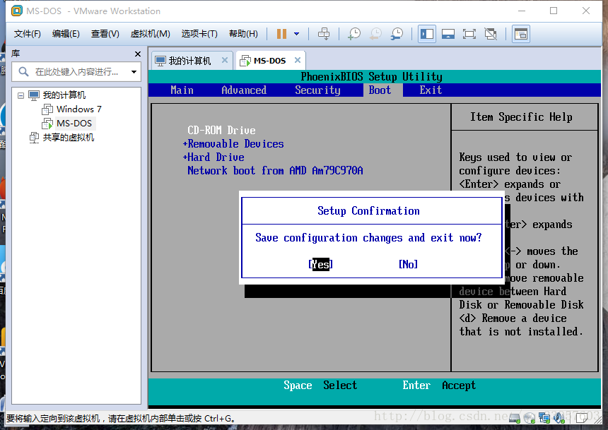Open the library search filter dropdown
The width and height of the screenshot is (608, 430).
[x=134, y=72]
